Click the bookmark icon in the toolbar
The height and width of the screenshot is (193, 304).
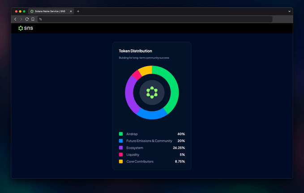tap(33, 19)
